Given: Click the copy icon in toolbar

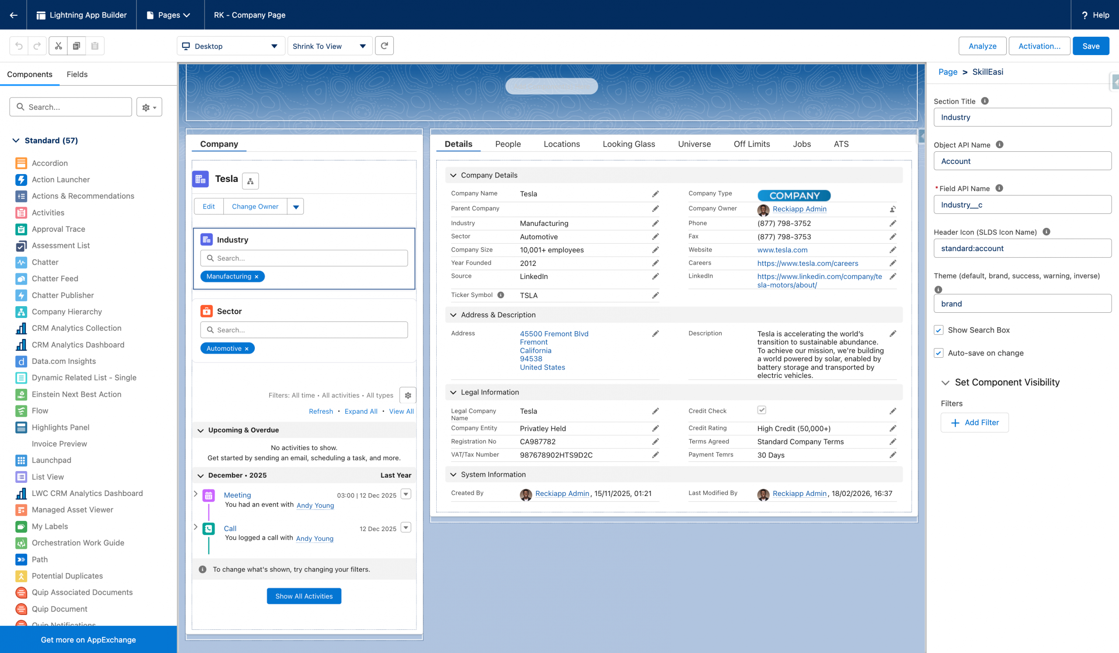Looking at the screenshot, I should click(x=76, y=46).
